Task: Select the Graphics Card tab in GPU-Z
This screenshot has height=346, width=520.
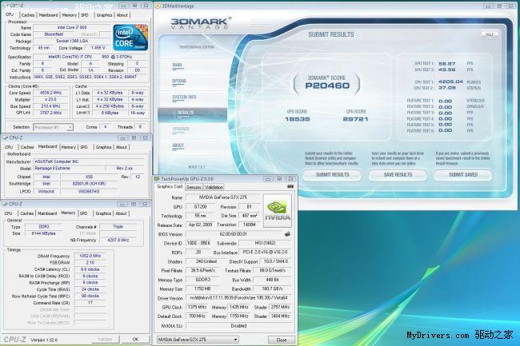Action: click(x=170, y=186)
